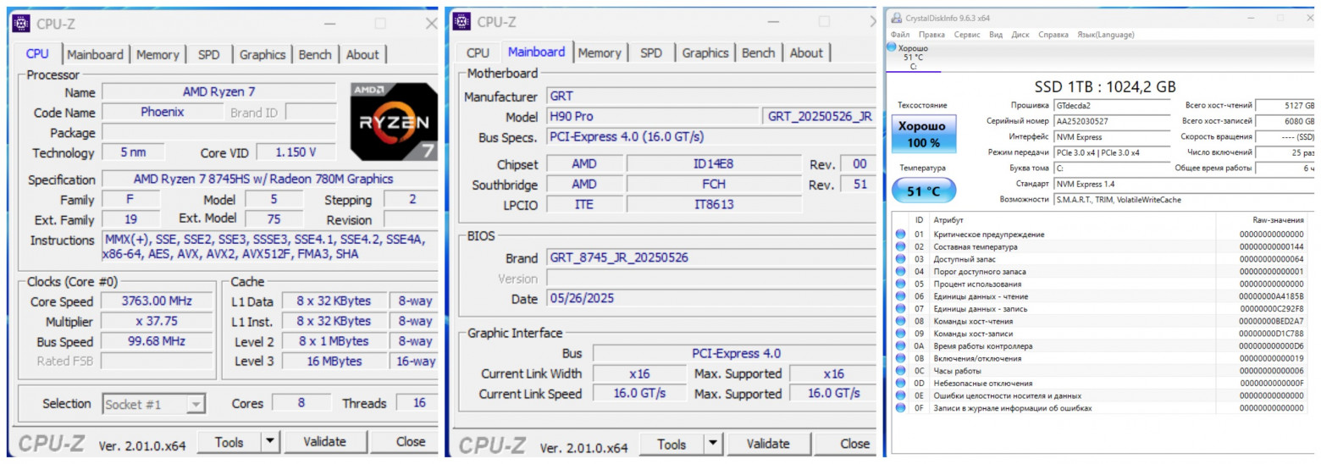Click the AMD Ryzen 7 logo badge
Image resolution: width=1321 pixels, height=464 pixels.
pos(394,122)
